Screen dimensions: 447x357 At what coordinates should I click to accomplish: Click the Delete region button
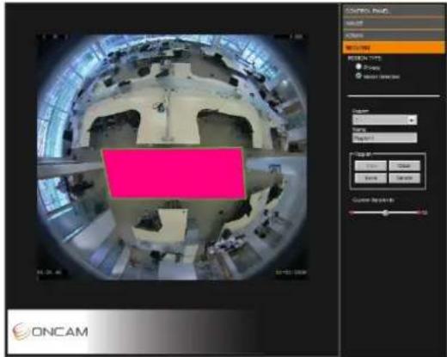coord(404,178)
